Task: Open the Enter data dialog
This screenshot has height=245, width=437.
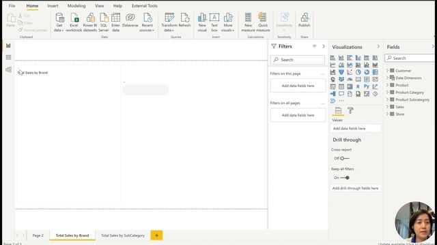Action: click(115, 22)
